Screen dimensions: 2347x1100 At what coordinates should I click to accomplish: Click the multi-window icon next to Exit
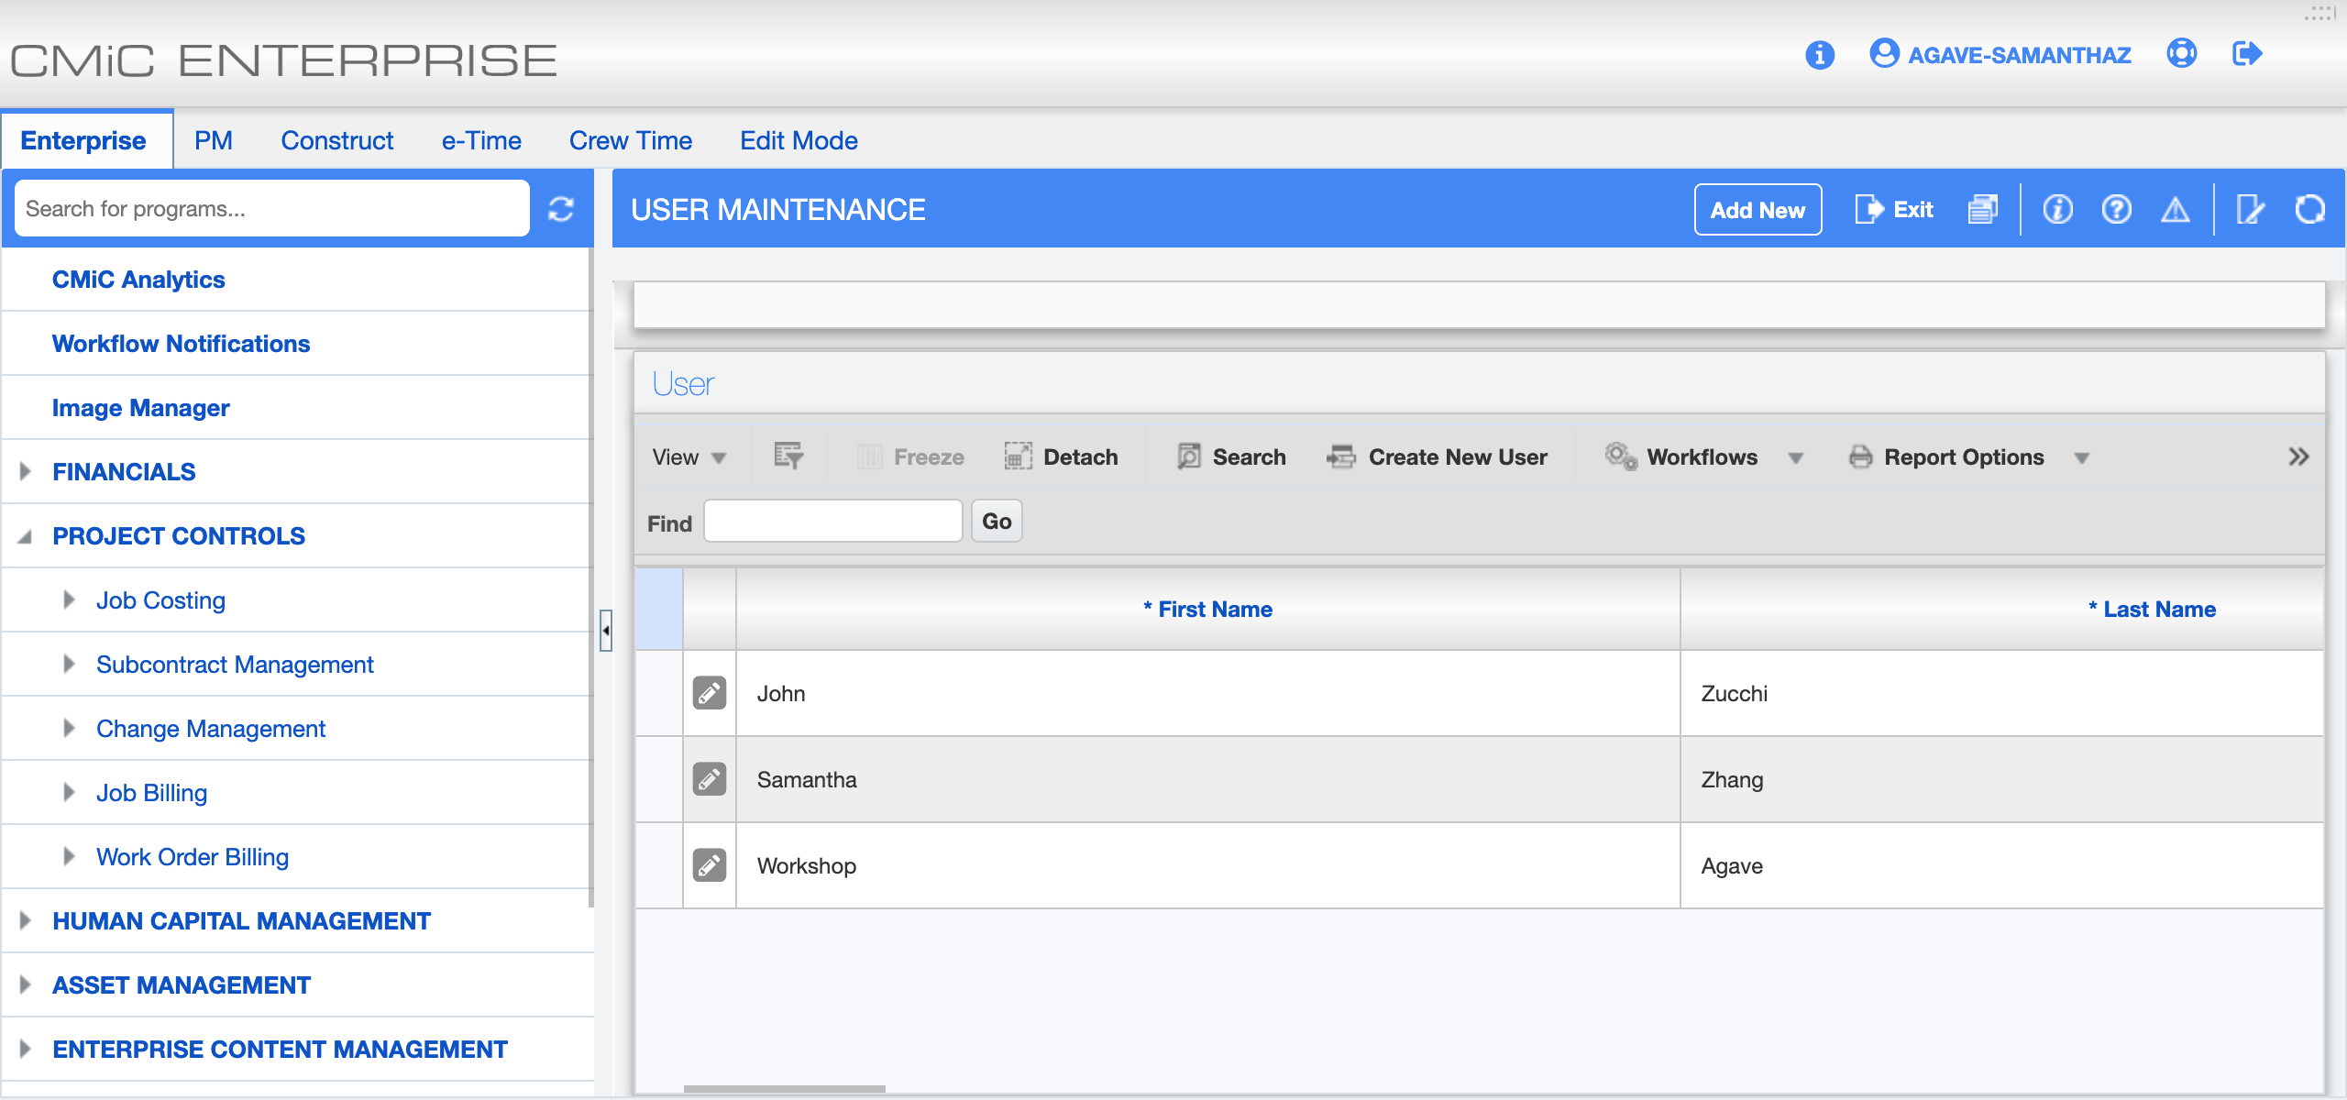click(x=1982, y=210)
